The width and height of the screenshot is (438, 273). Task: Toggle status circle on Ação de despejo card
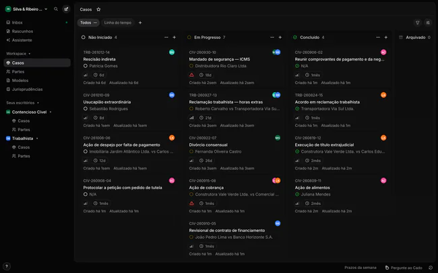click(x=86, y=152)
